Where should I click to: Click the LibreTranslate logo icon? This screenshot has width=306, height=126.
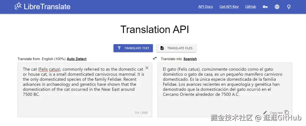point(18,6)
